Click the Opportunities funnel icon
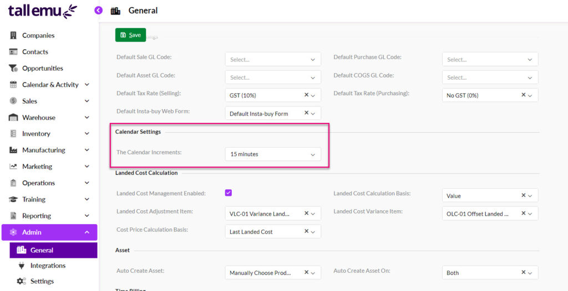 pyautogui.click(x=13, y=68)
